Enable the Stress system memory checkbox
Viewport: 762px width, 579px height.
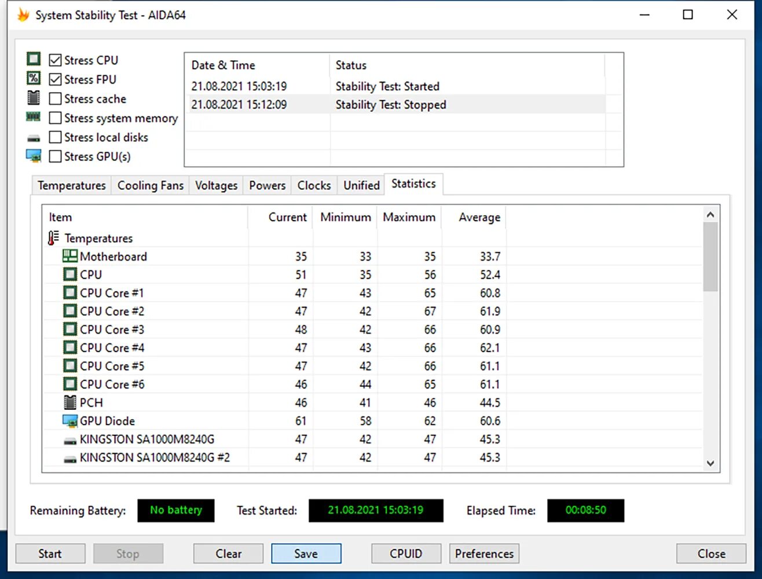coord(55,118)
